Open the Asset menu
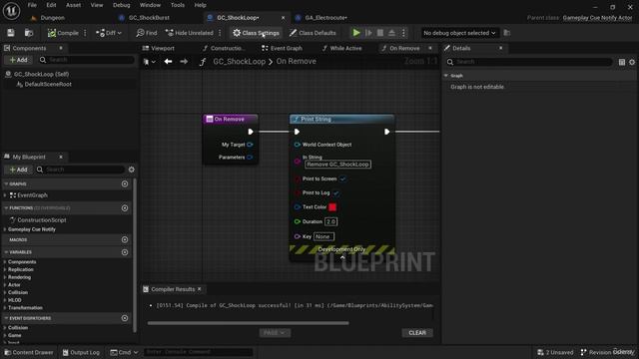This screenshot has width=639, height=359. pyautogui.click(x=73, y=5)
